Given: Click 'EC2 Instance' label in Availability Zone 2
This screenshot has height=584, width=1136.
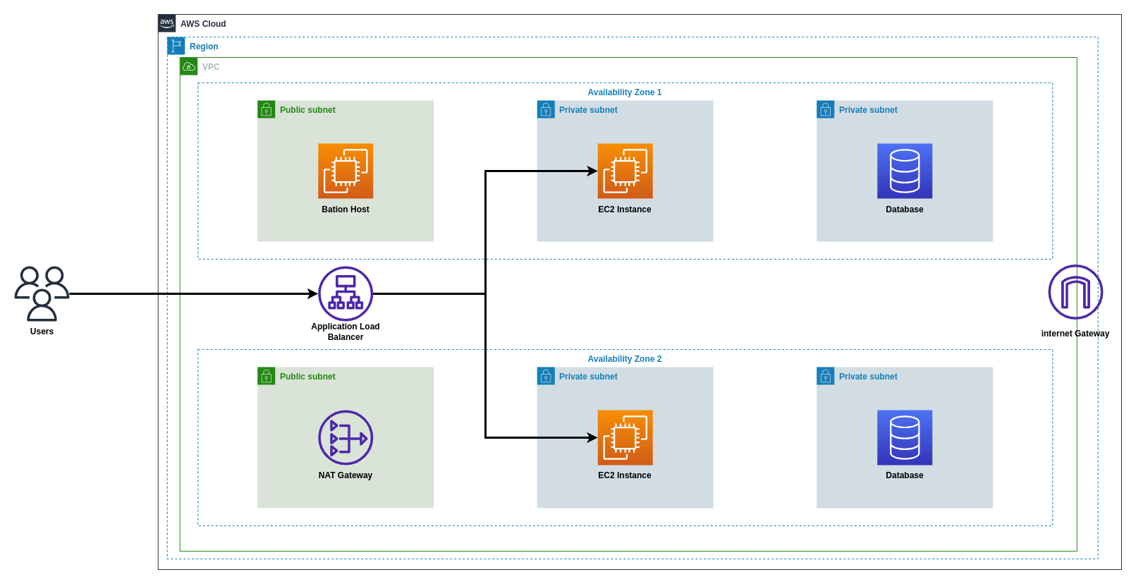Looking at the screenshot, I should click(x=625, y=475).
